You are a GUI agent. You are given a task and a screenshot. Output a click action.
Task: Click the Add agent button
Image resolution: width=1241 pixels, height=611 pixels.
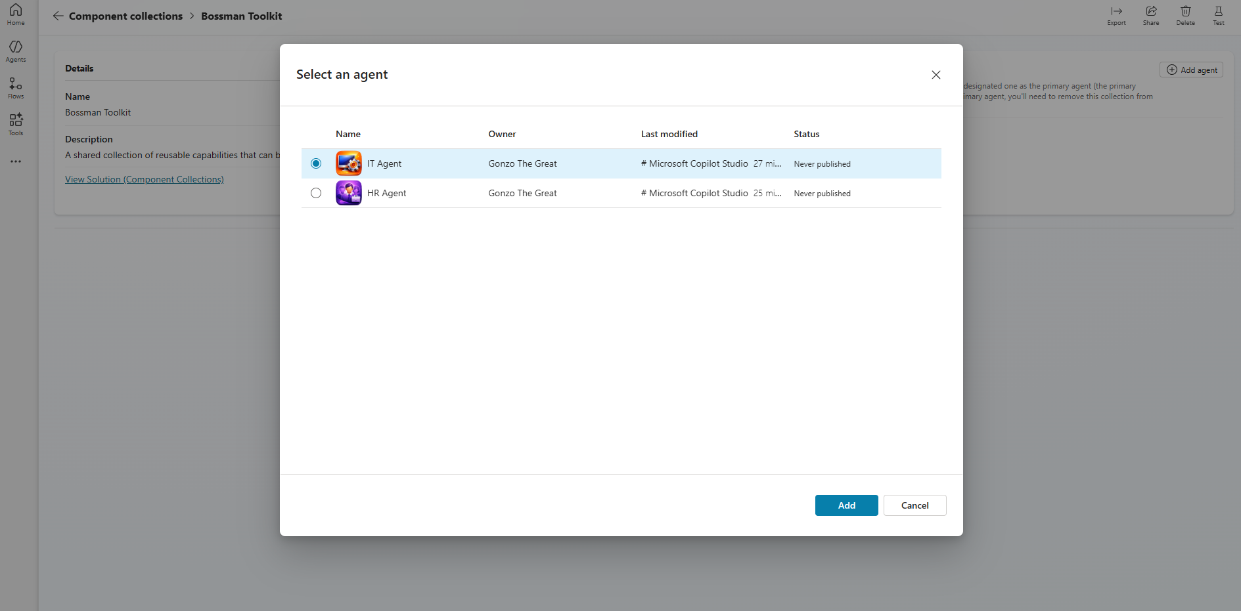pyautogui.click(x=1191, y=70)
